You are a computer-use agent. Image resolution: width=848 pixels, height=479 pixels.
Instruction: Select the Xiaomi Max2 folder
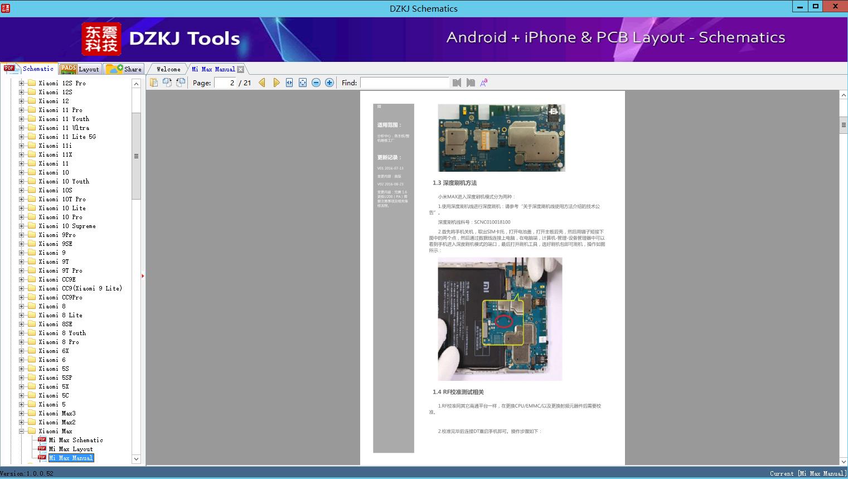57,422
